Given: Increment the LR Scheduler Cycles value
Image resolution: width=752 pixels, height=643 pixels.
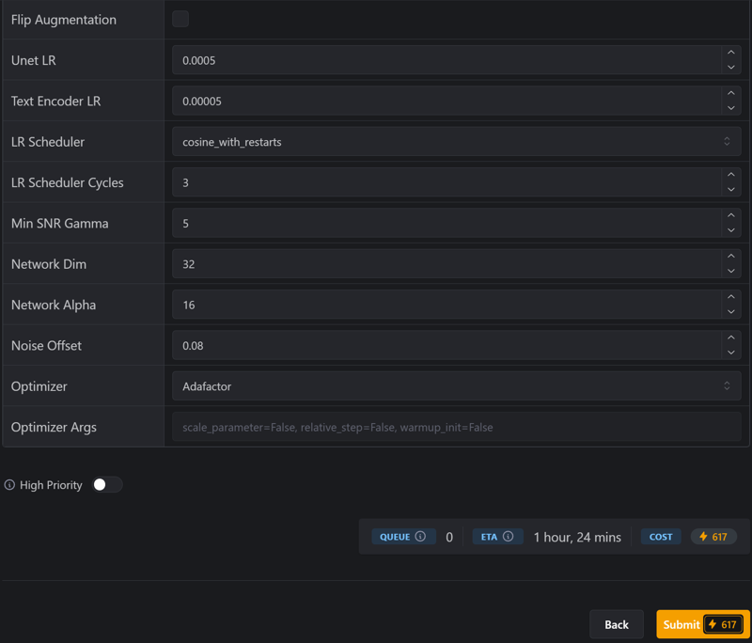Looking at the screenshot, I should (x=731, y=175).
